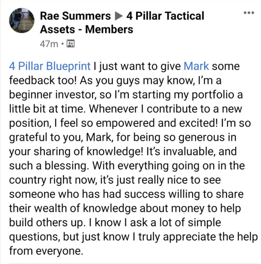
Task: Open Rae Summers' profile picture
Action: (22, 20)
